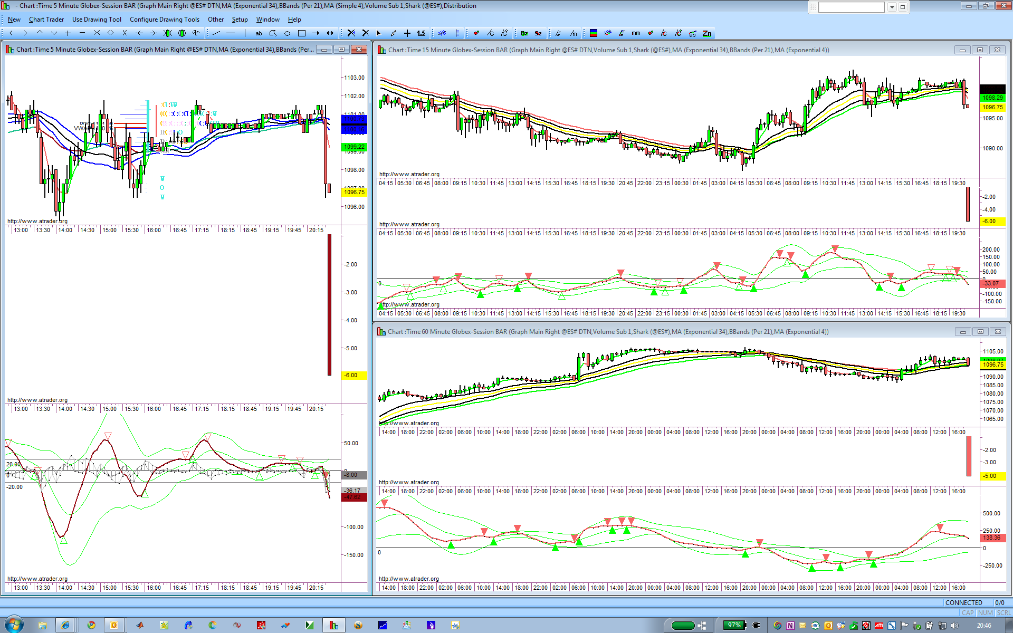1013x633 pixels.
Task: Click the red-green-blue stripes toolbar icon
Action: [594, 33]
